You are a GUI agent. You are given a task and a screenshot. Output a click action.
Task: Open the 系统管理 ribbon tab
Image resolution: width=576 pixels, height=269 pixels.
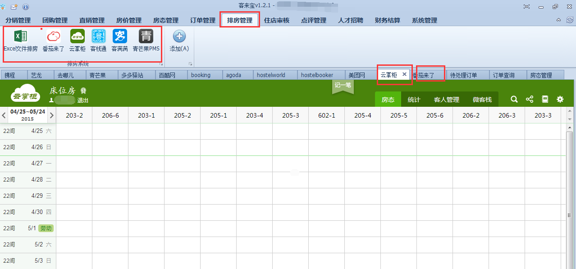click(425, 20)
